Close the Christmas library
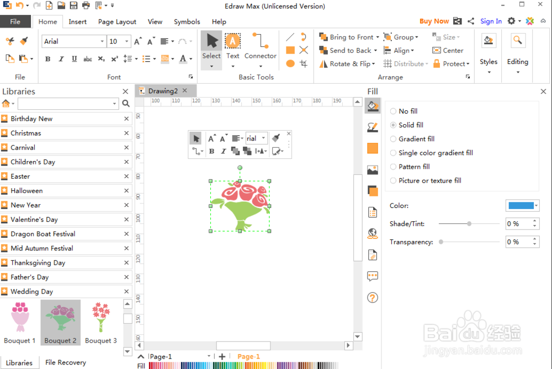Screen dimensions: 552x369 tap(126, 133)
